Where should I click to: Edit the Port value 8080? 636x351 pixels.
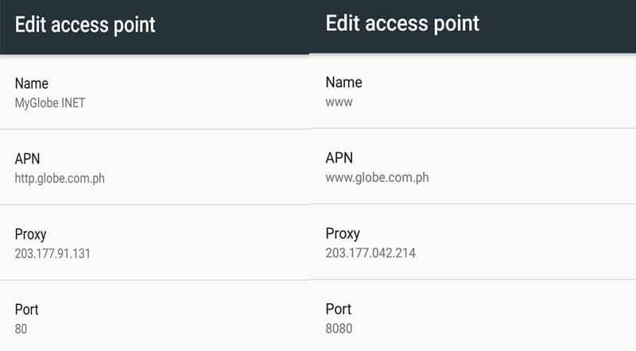339,328
